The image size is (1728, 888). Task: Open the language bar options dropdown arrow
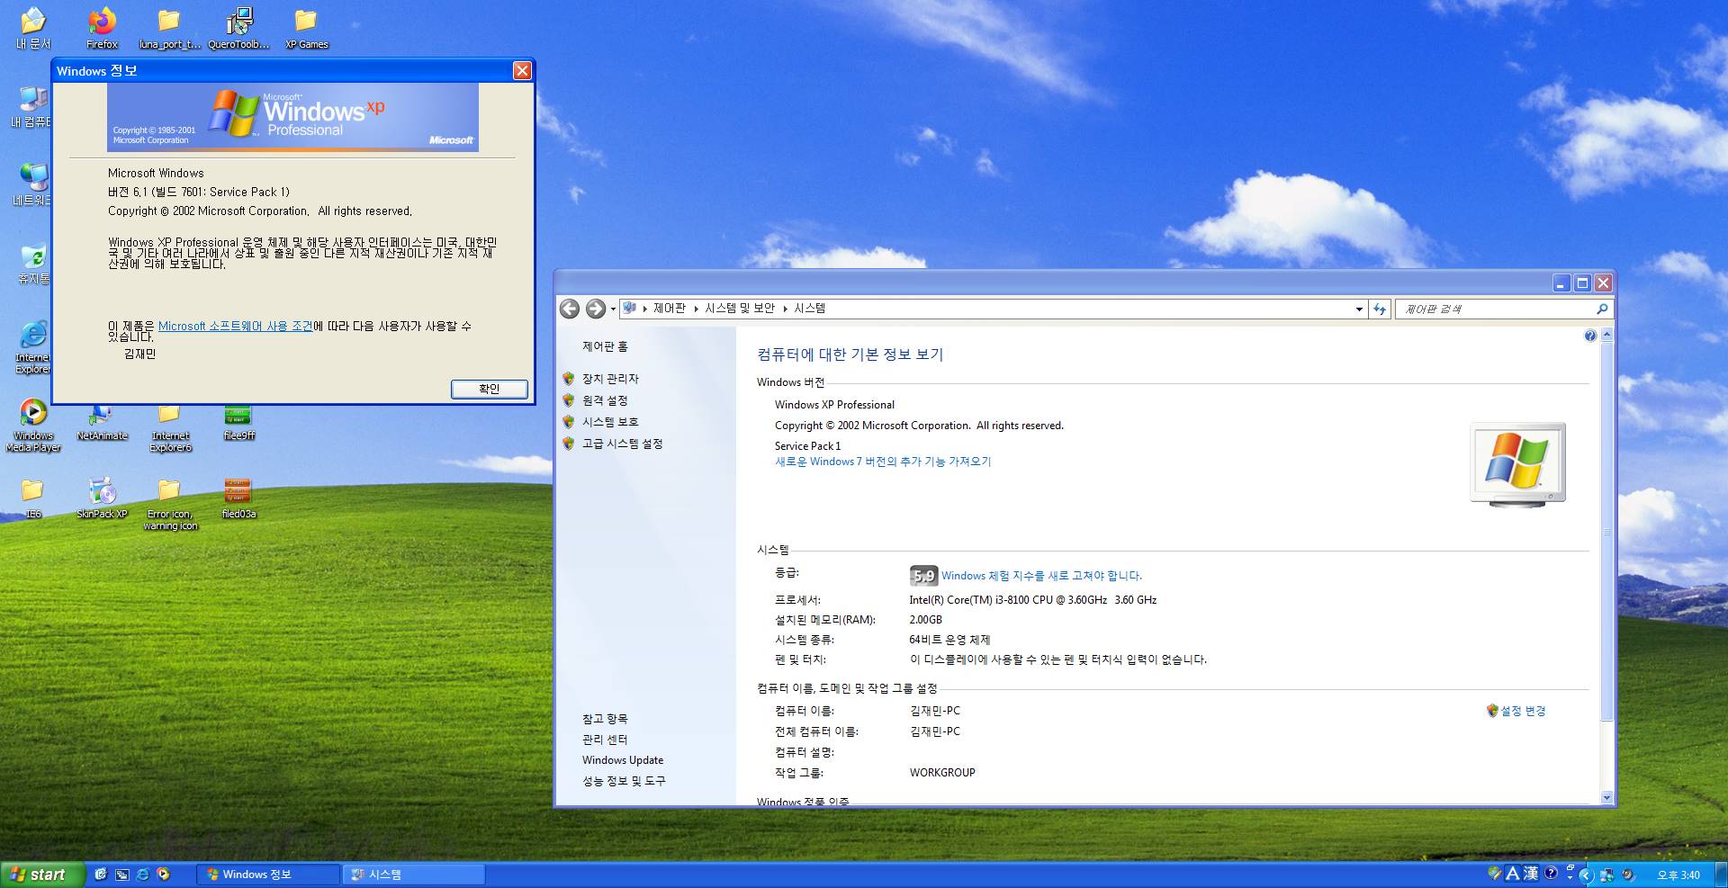pyautogui.click(x=1570, y=877)
